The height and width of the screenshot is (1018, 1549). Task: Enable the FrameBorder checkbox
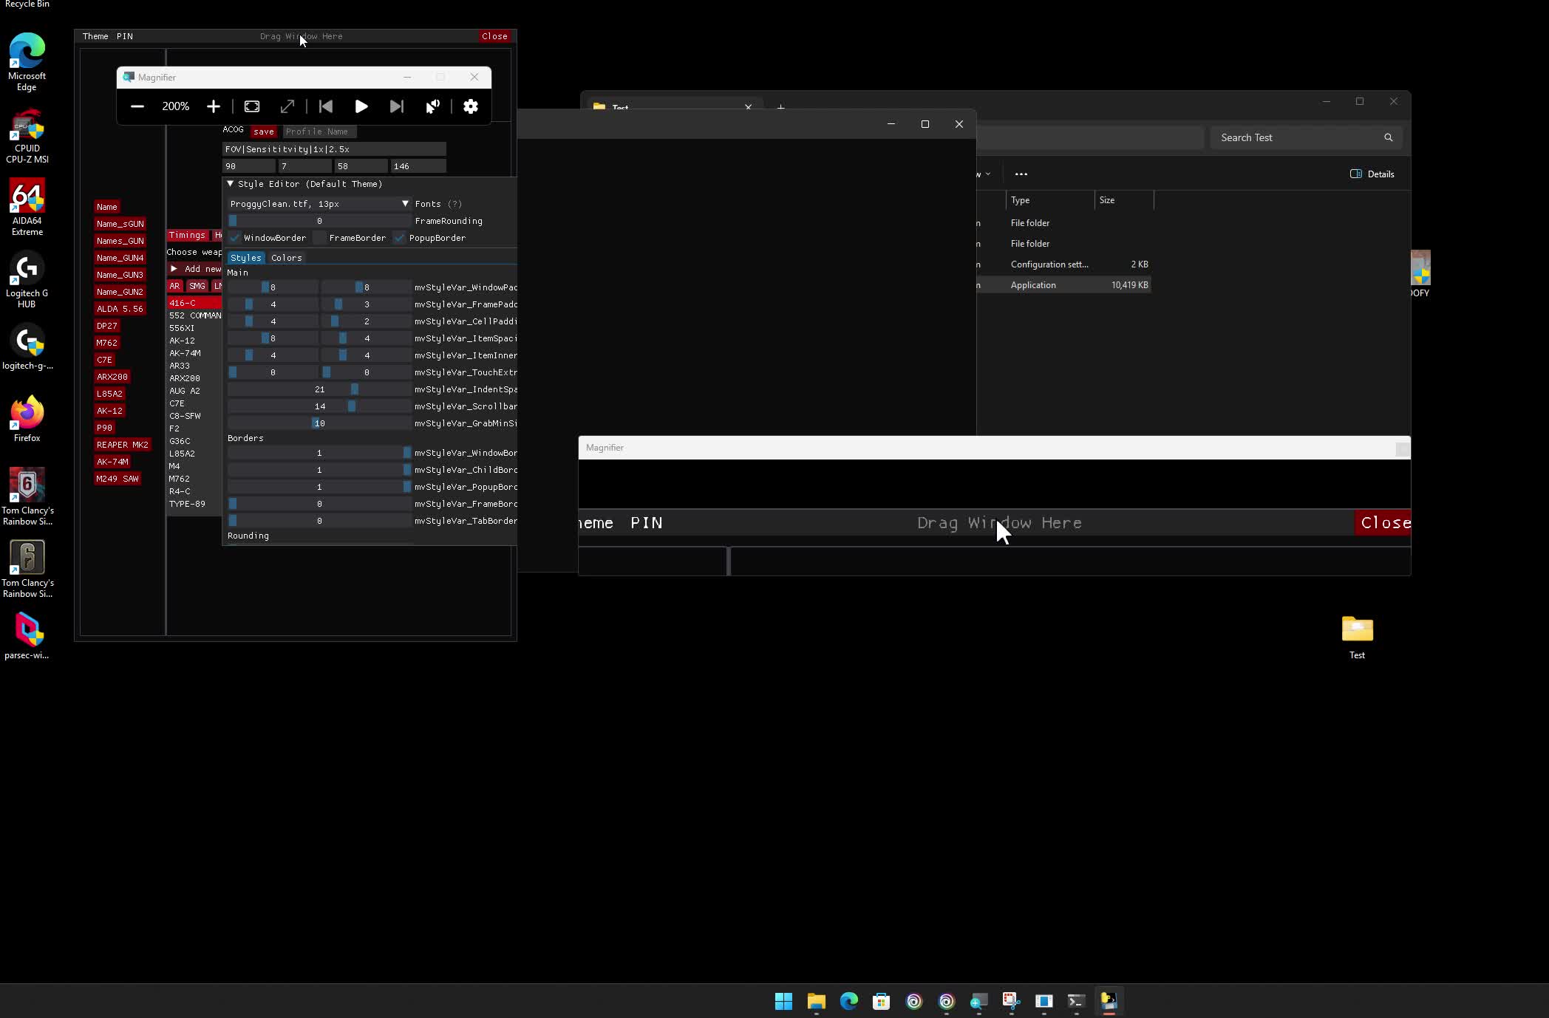320,238
